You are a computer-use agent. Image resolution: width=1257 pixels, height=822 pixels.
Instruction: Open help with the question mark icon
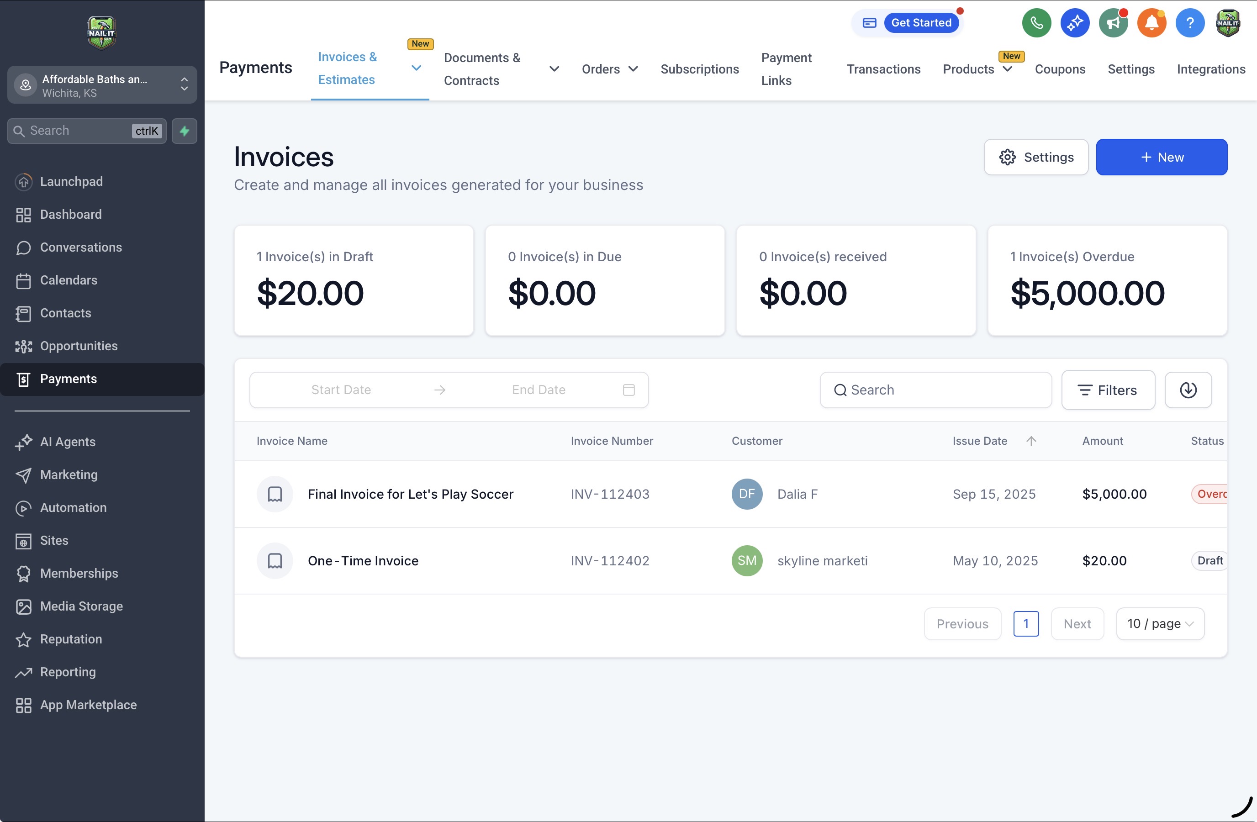pos(1189,23)
